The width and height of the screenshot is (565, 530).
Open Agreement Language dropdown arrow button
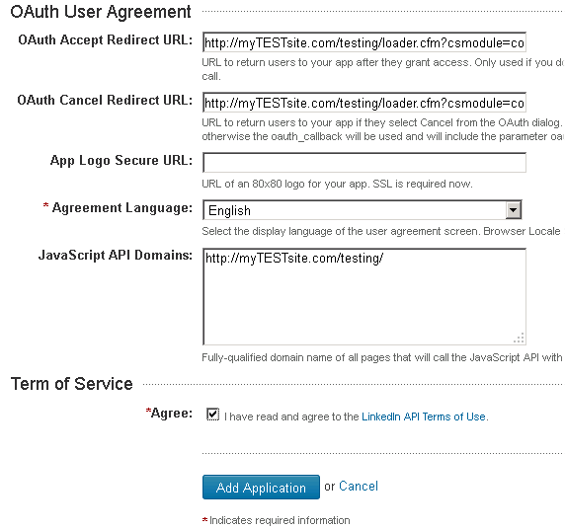click(x=513, y=210)
